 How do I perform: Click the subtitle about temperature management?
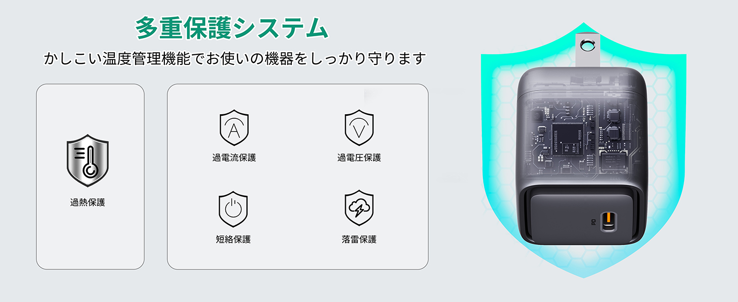point(235,58)
